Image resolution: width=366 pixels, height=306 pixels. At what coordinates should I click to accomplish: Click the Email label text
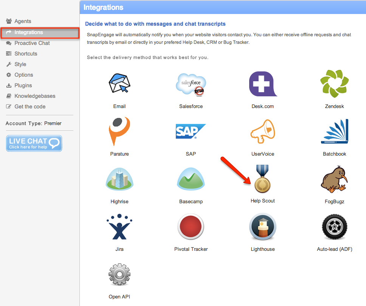point(119,107)
